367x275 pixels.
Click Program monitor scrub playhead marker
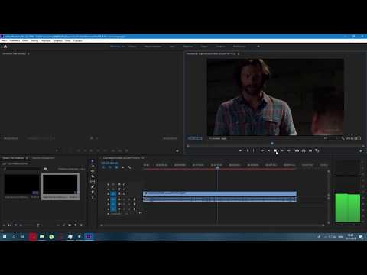point(272,144)
